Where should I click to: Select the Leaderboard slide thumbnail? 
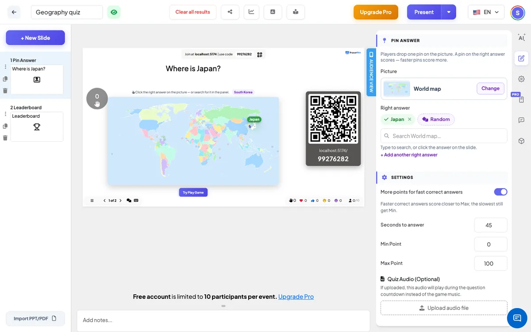click(37, 127)
